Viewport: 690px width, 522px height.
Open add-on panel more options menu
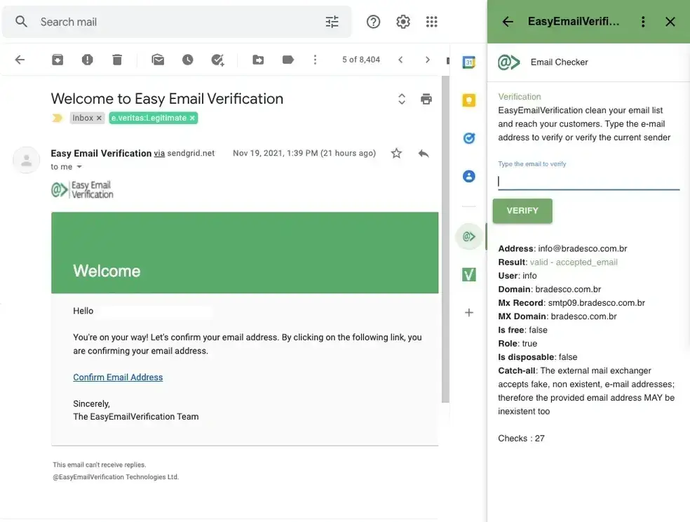[643, 22]
